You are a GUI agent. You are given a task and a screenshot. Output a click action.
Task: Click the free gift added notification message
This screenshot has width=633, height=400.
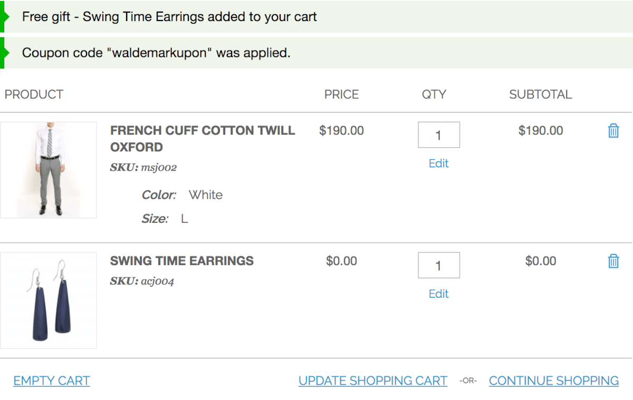coord(169,17)
